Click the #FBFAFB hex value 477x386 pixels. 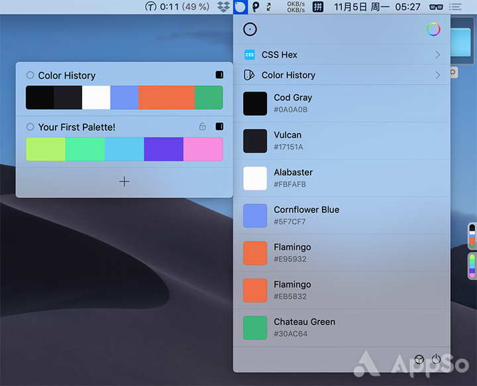(290, 184)
